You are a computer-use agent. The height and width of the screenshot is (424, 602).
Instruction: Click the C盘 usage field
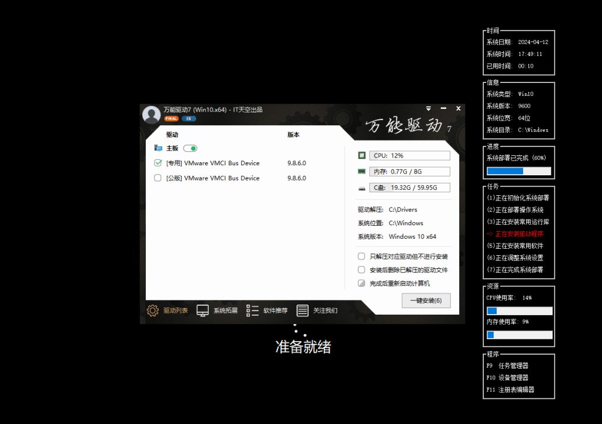pos(410,188)
